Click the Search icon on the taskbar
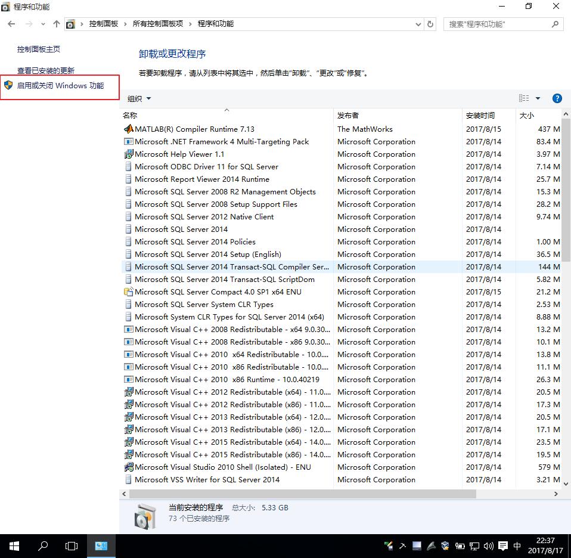 (42, 545)
